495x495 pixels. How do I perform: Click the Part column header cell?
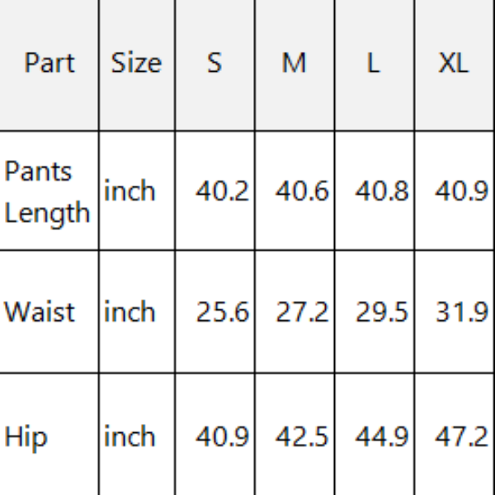click(49, 63)
